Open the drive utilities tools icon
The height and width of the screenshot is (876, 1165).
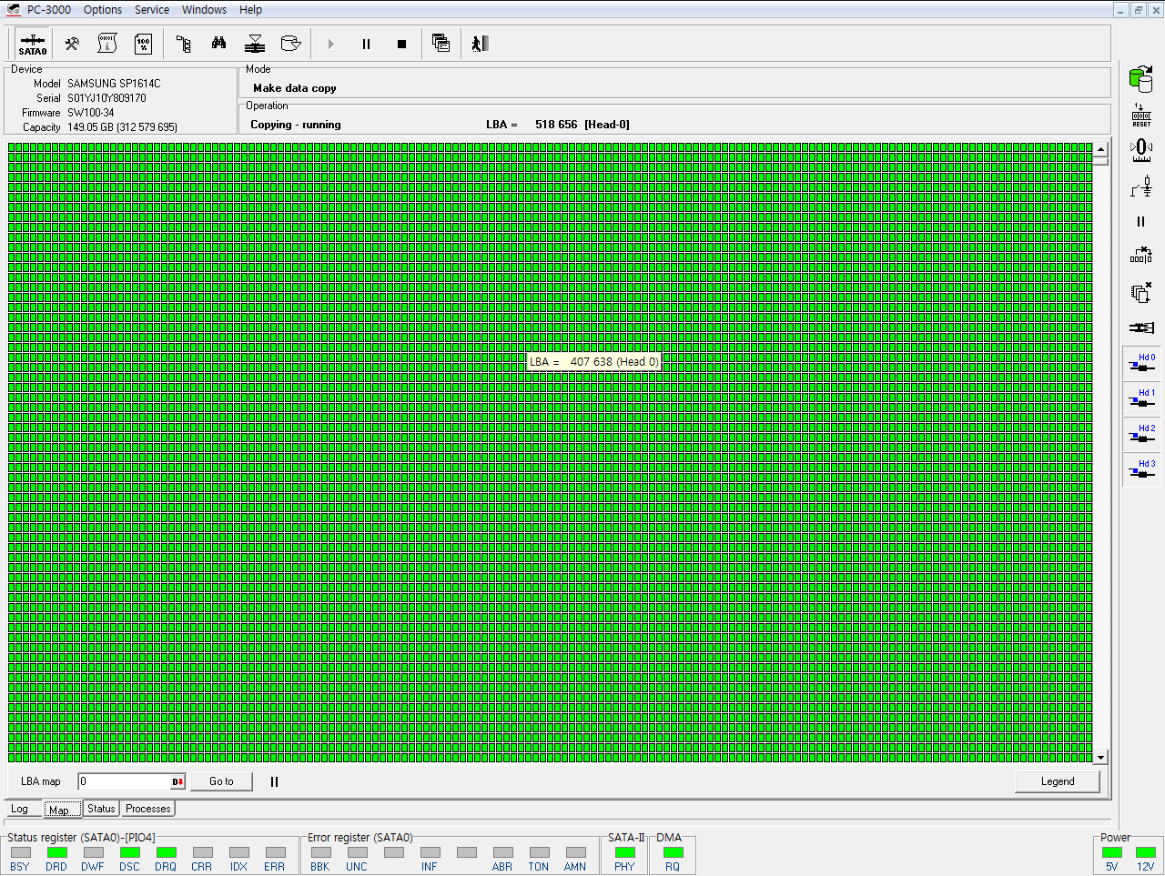[x=71, y=43]
